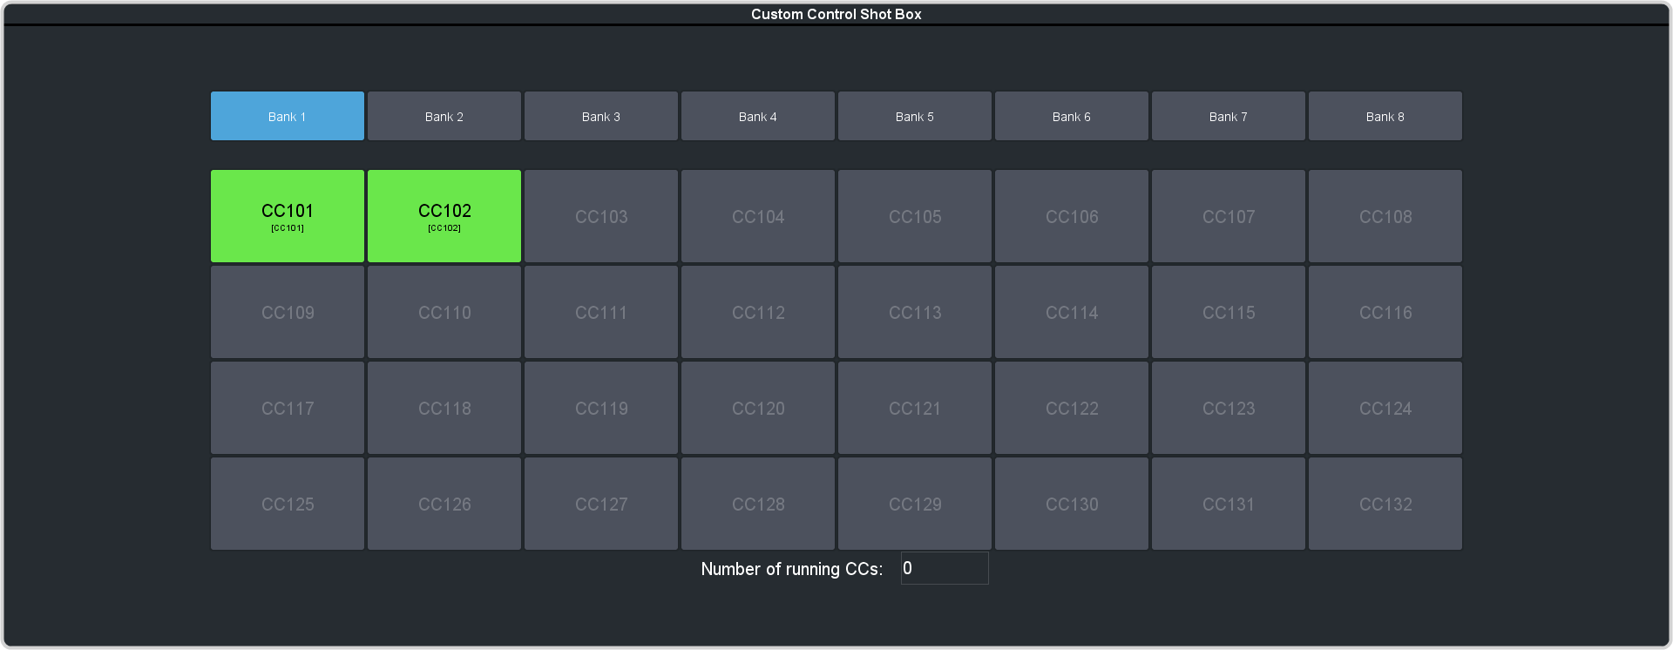Screen dimensions: 1673x650
Task: Click the CC111 button
Action: tap(601, 312)
